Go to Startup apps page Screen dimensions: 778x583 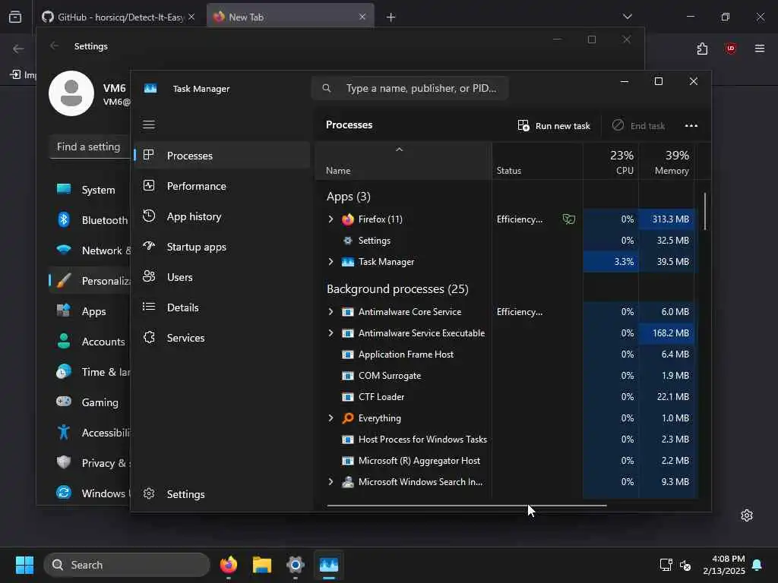click(x=222, y=247)
